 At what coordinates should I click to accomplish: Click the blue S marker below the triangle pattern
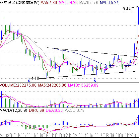click(95, 80)
